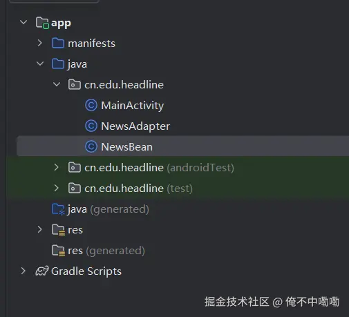Expand the res folder chevron

[40, 229]
